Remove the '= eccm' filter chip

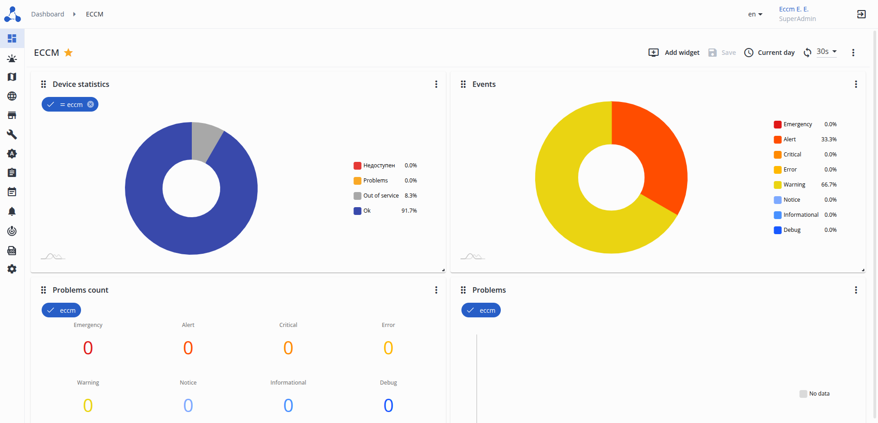pyautogui.click(x=91, y=104)
